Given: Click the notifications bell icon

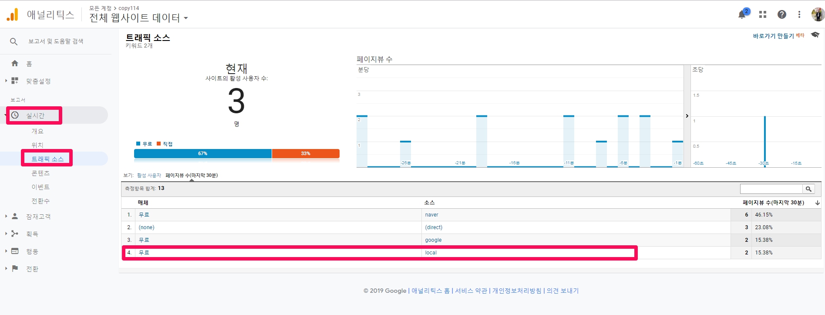Looking at the screenshot, I should point(742,14).
